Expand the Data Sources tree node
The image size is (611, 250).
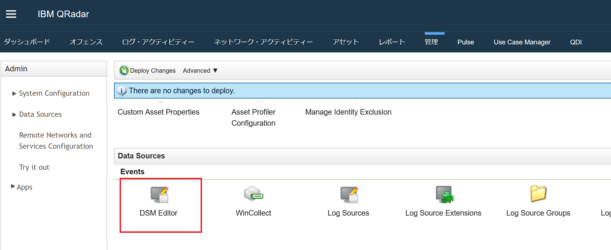click(14, 115)
